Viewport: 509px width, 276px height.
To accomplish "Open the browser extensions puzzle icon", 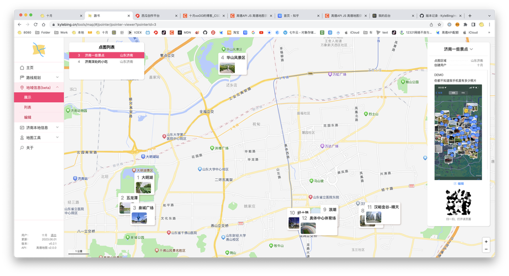I will click(x=465, y=24).
